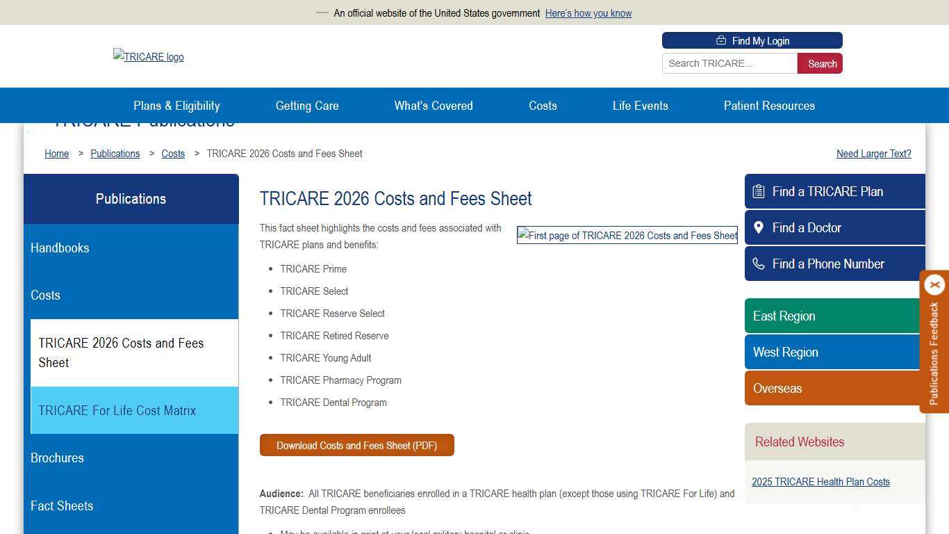Click the TRICARE logo
This screenshot has width=949, height=534.
148,56
